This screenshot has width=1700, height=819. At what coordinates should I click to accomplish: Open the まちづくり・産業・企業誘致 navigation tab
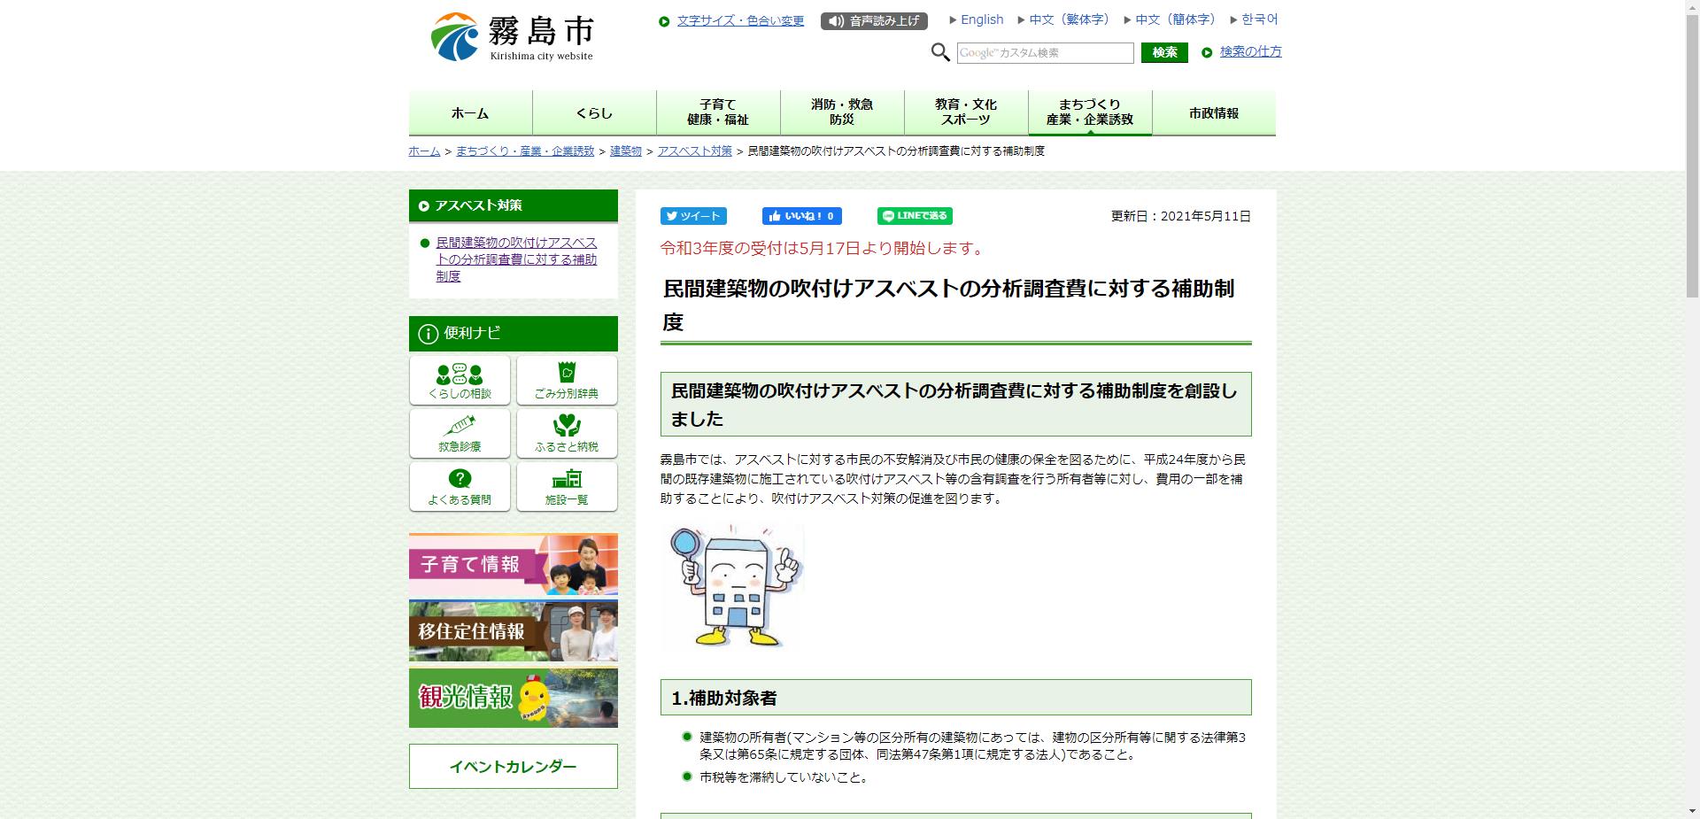coord(1090,112)
